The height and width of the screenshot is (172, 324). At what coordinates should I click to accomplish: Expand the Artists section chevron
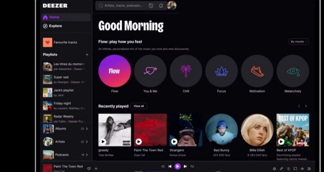[x=87, y=141]
